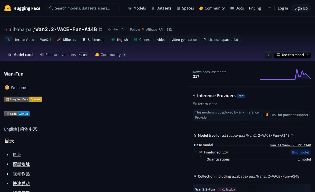Screen dimensions: 315x192
Task: Click the Wan2.2 tag
Action: pyautogui.click(x=46, y=40)
